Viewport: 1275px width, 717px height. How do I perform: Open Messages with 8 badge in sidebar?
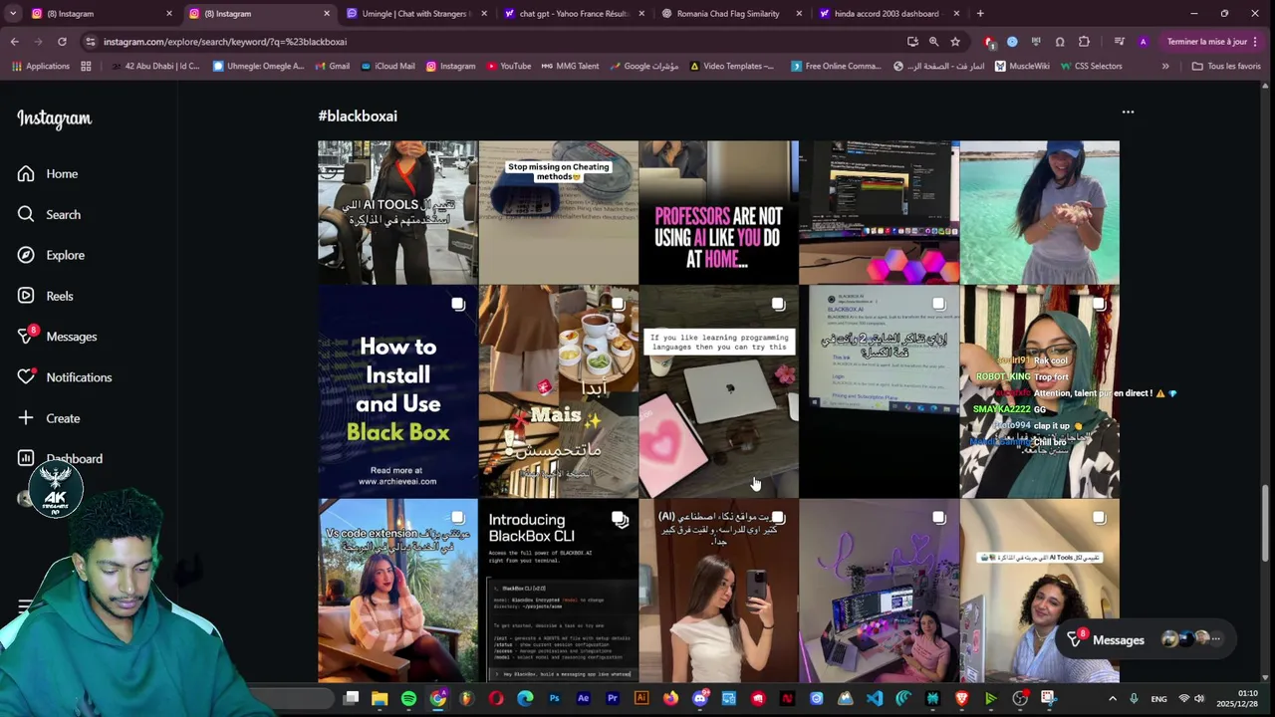(57, 337)
